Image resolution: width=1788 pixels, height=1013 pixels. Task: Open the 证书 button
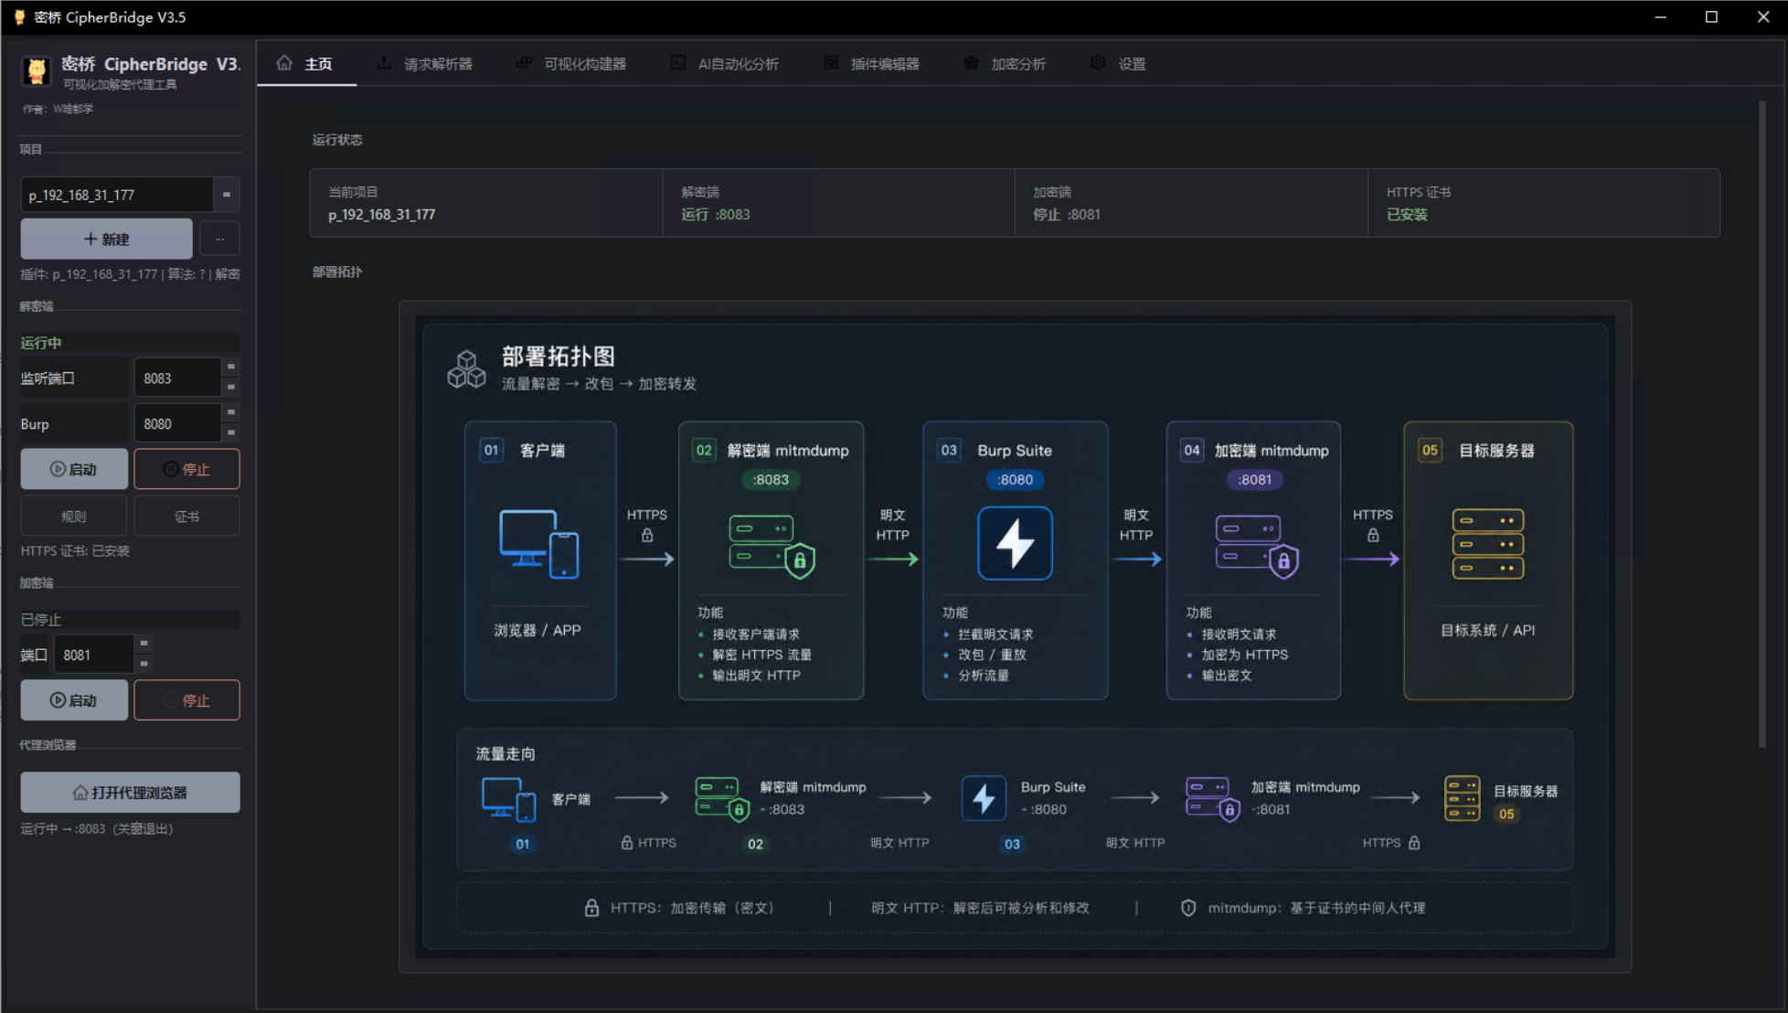(x=186, y=517)
